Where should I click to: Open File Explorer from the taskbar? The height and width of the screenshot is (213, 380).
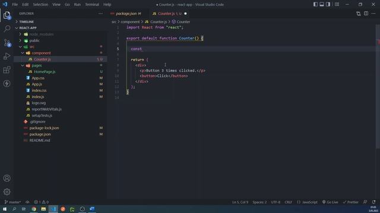[x=43, y=209]
